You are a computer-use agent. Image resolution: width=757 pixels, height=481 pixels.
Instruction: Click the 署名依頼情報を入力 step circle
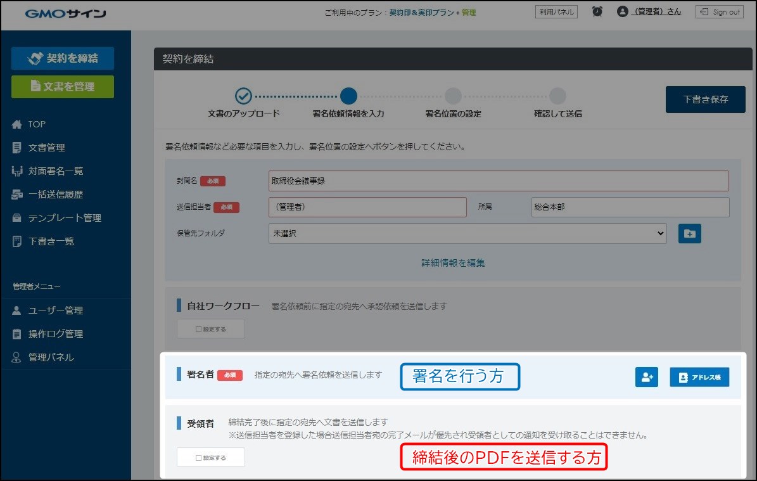click(348, 96)
